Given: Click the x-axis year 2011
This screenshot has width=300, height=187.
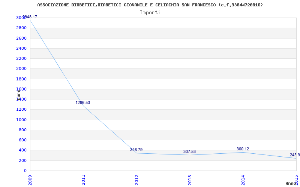Looking at the screenshot, I should (x=83, y=180).
